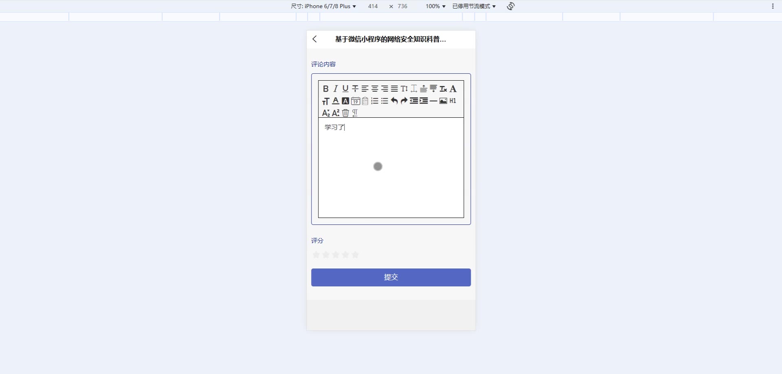Center-align the comment text
The height and width of the screenshot is (374, 782).
click(374, 88)
